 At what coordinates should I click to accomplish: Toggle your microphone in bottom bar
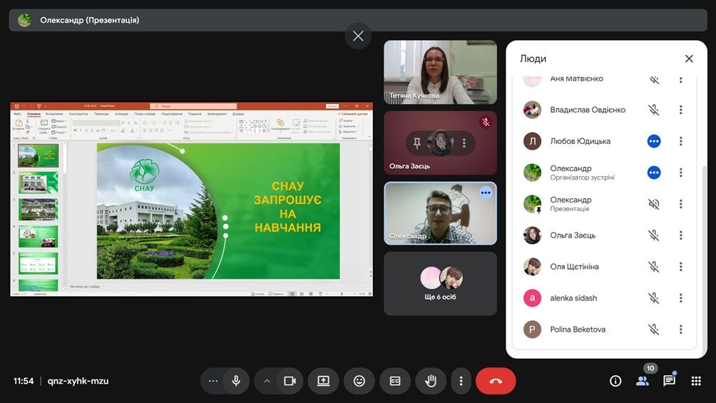point(236,381)
